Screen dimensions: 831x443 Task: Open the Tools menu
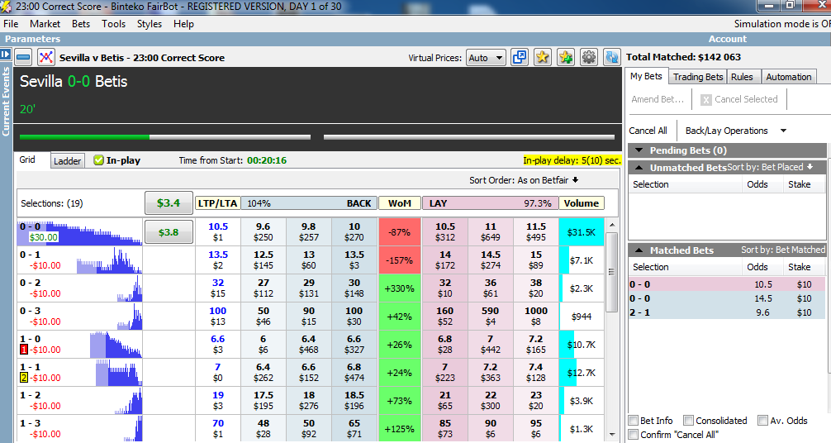pos(113,24)
